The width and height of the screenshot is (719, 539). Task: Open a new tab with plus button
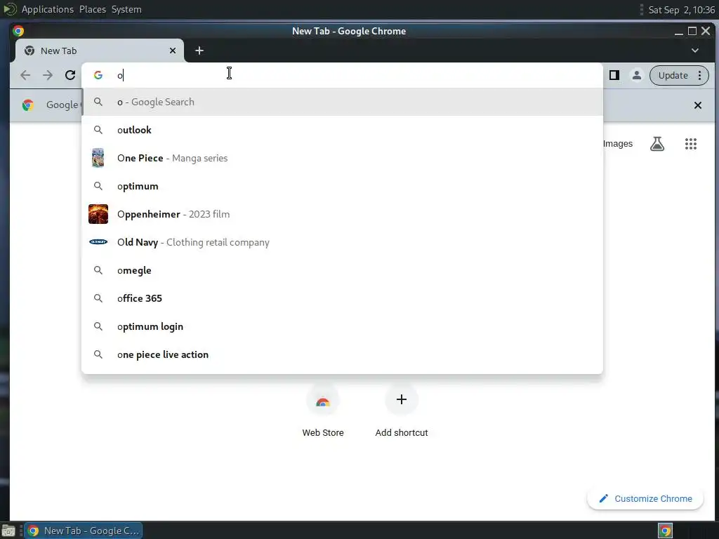coord(199,51)
